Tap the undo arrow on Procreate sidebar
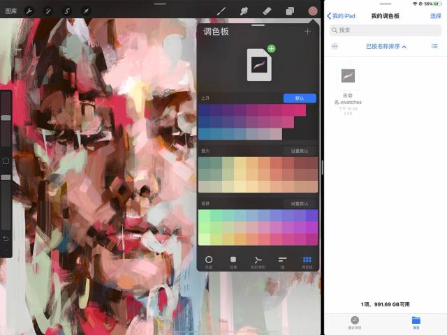 [x=6, y=239]
